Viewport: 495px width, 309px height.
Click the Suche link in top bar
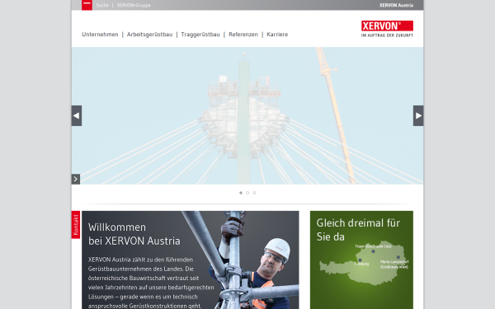[102, 6]
